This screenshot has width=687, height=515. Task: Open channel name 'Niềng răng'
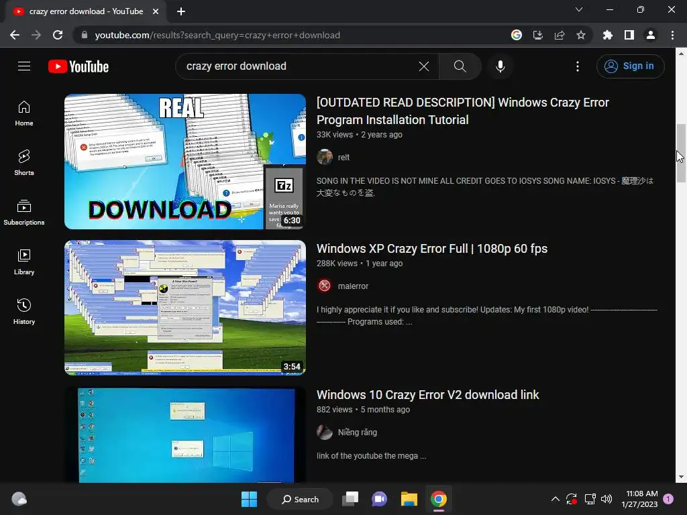(358, 433)
